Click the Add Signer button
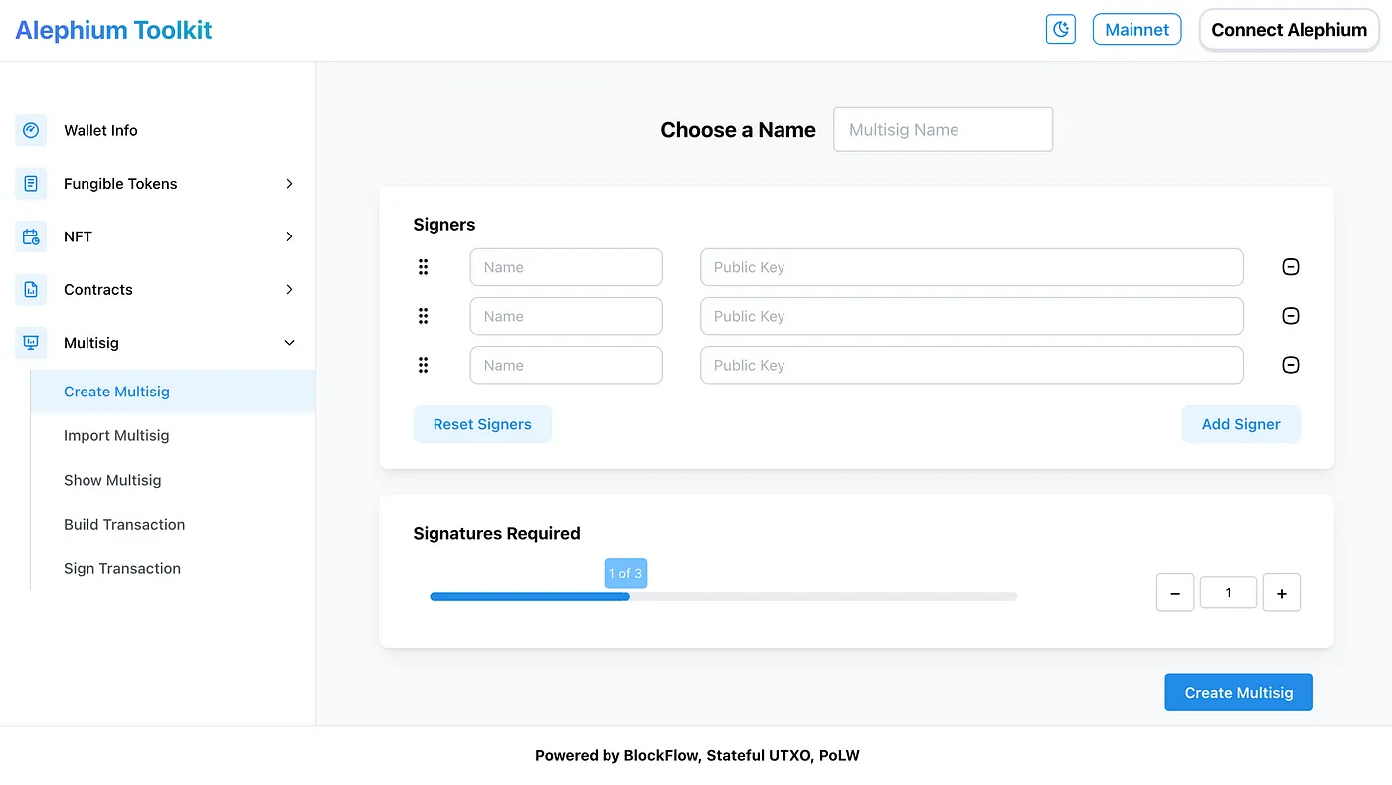1392x785 pixels. [x=1241, y=424]
